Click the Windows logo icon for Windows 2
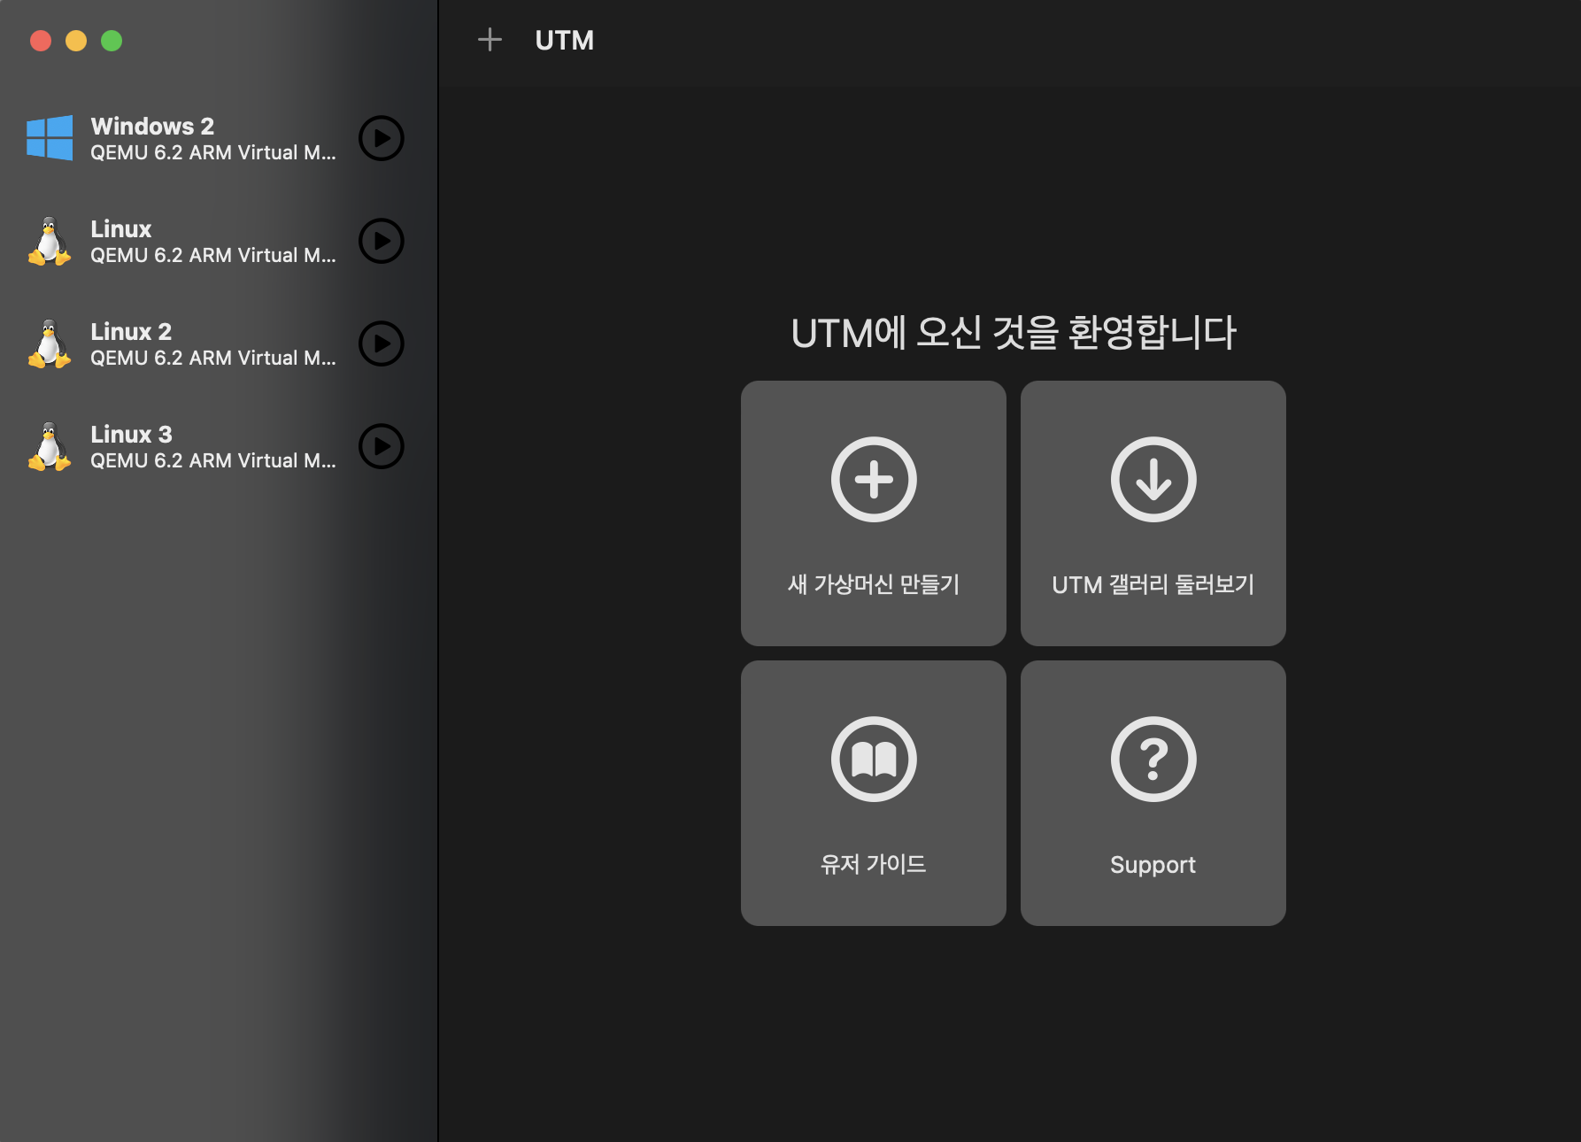1581x1142 pixels. (50, 138)
